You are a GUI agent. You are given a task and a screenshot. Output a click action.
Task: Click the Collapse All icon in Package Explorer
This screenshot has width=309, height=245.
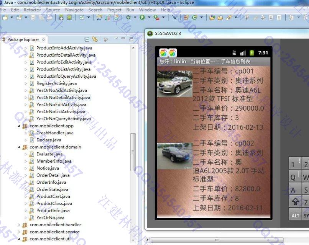click(x=87, y=39)
